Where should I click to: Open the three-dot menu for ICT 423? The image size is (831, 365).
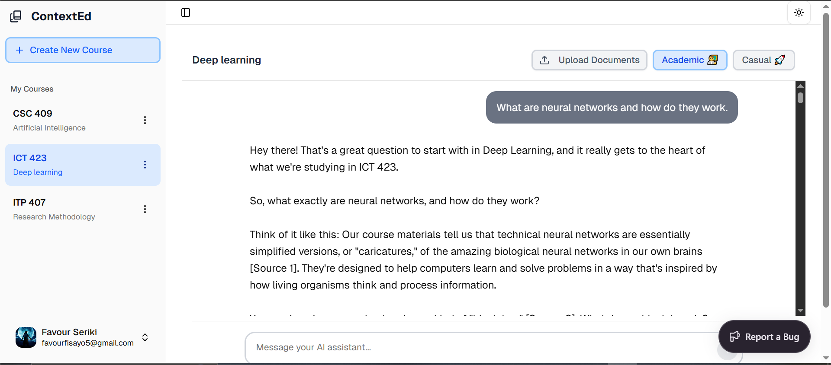coord(145,165)
